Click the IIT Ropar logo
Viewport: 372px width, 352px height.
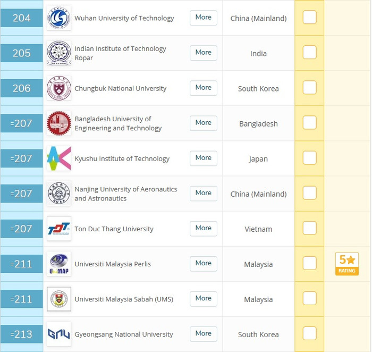pos(58,53)
